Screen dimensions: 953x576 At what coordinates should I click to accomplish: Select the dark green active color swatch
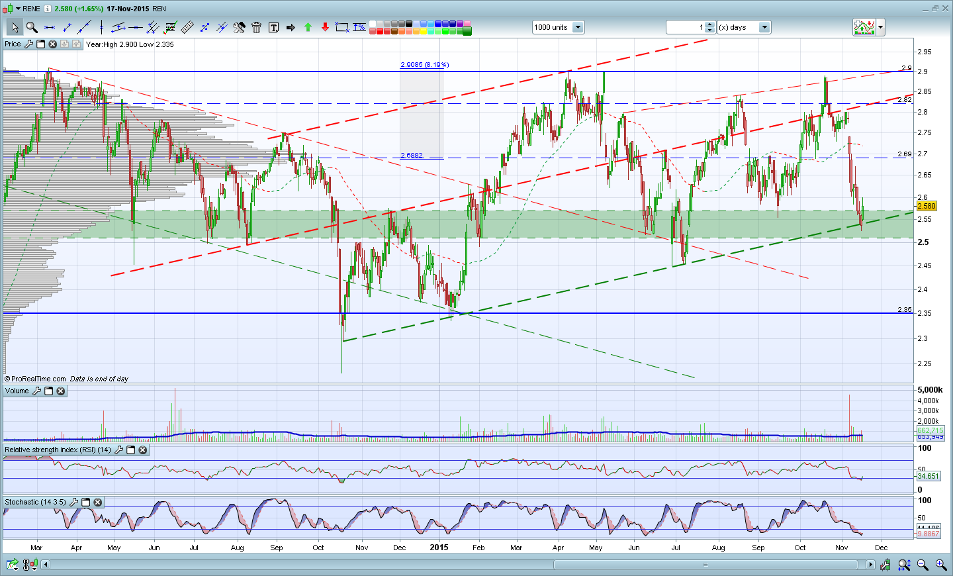click(467, 31)
